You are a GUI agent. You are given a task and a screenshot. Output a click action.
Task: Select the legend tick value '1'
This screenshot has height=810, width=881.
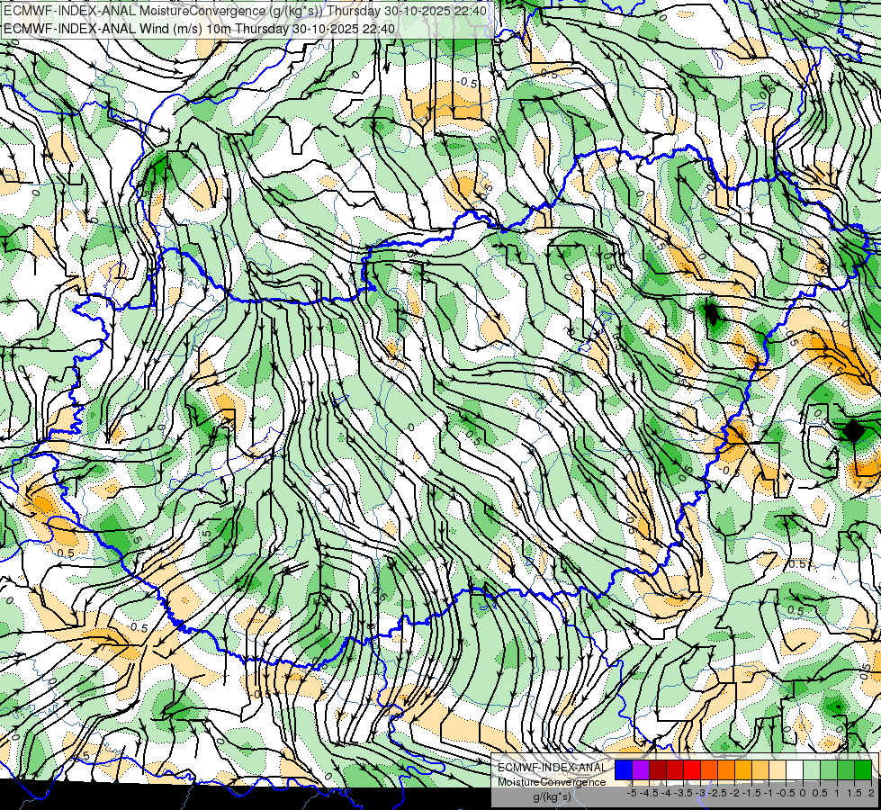[x=837, y=793]
